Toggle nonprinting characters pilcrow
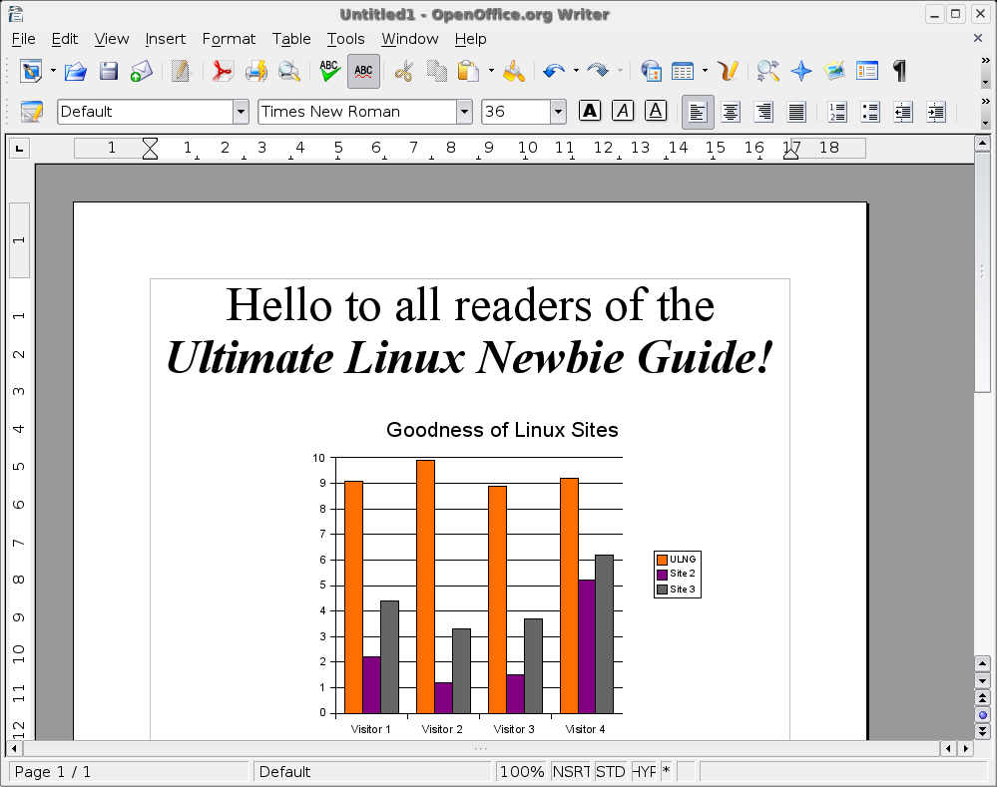997x787 pixels. click(x=899, y=71)
